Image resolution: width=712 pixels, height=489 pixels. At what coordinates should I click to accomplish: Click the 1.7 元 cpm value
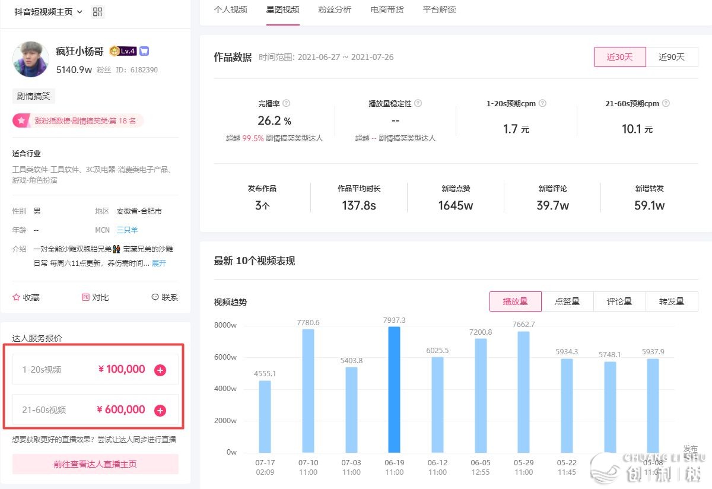click(x=516, y=129)
